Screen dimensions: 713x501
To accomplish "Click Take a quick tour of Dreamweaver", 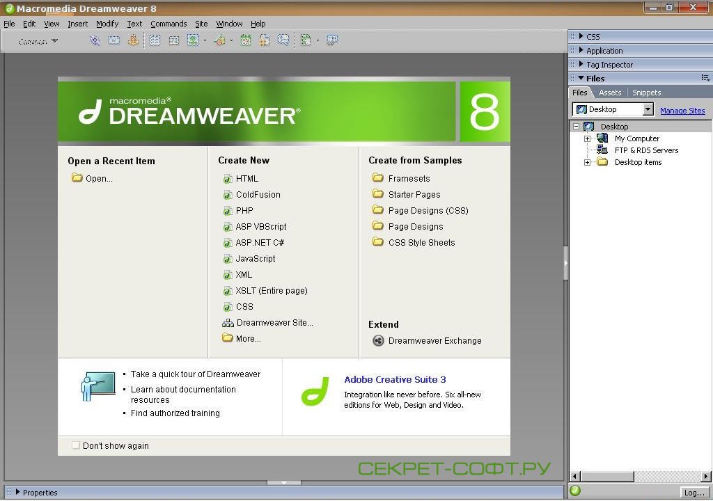I will [x=196, y=374].
